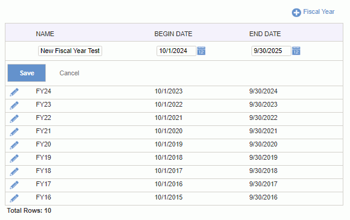Focus the End Date field showing 9/30/2025

(271, 51)
